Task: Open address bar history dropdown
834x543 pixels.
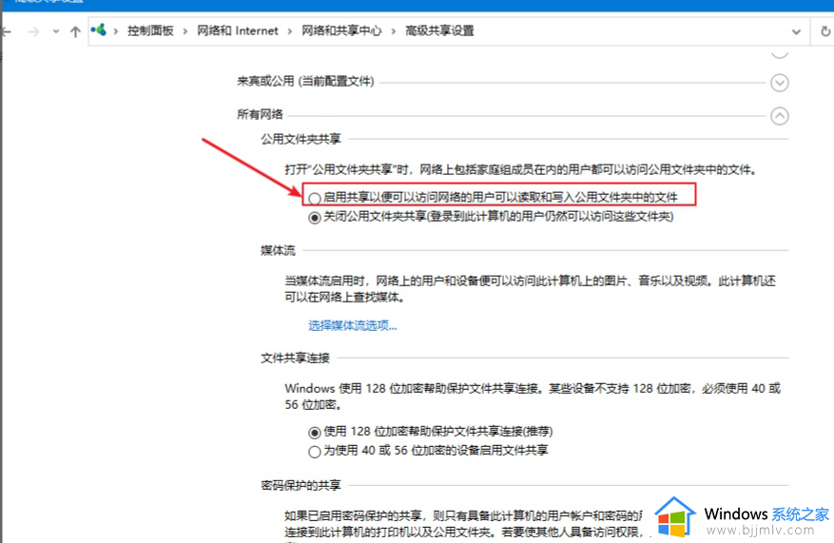Action: 796,32
